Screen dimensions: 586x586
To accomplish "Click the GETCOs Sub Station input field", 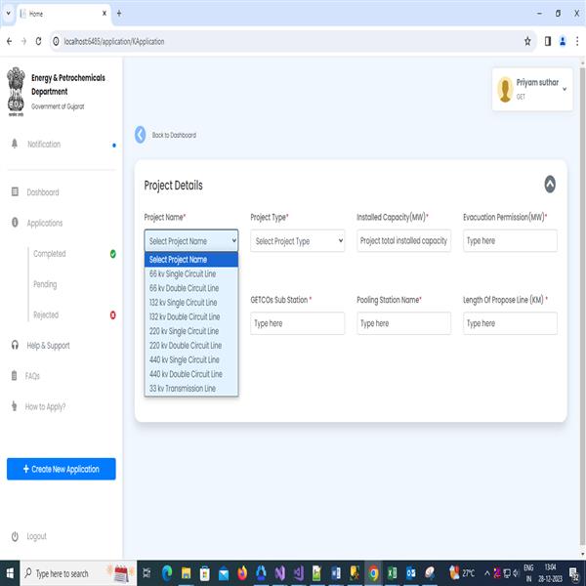I will pos(298,323).
